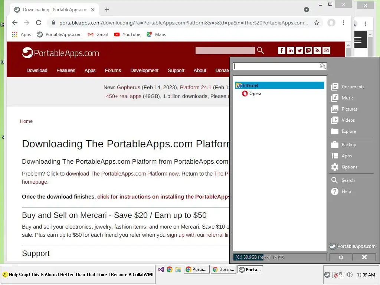Open PortableApps Twitter icon

[299, 50]
